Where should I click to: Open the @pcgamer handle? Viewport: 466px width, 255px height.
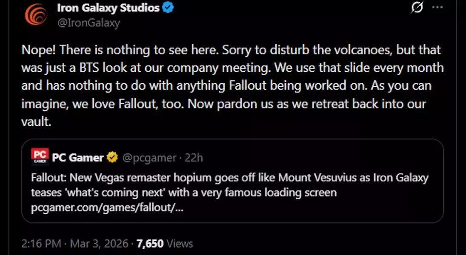(x=149, y=158)
